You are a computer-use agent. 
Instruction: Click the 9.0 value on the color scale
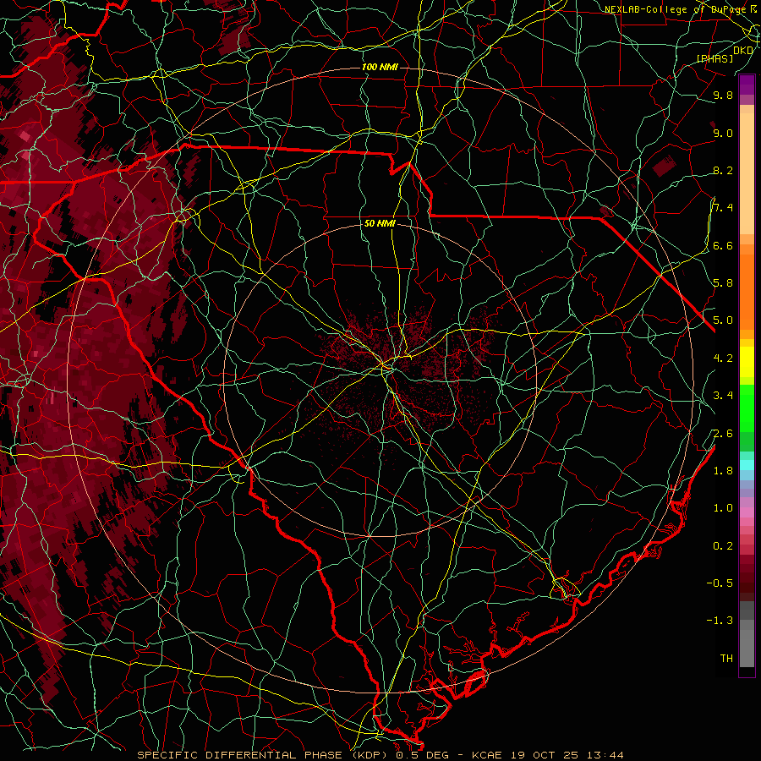pos(723,133)
